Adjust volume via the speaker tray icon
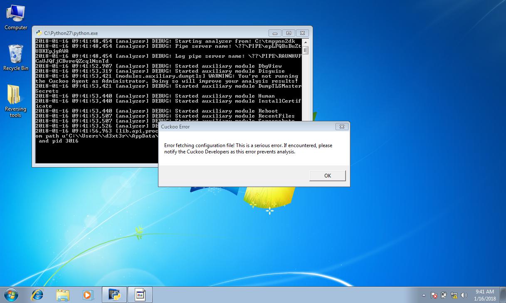 (x=464, y=296)
